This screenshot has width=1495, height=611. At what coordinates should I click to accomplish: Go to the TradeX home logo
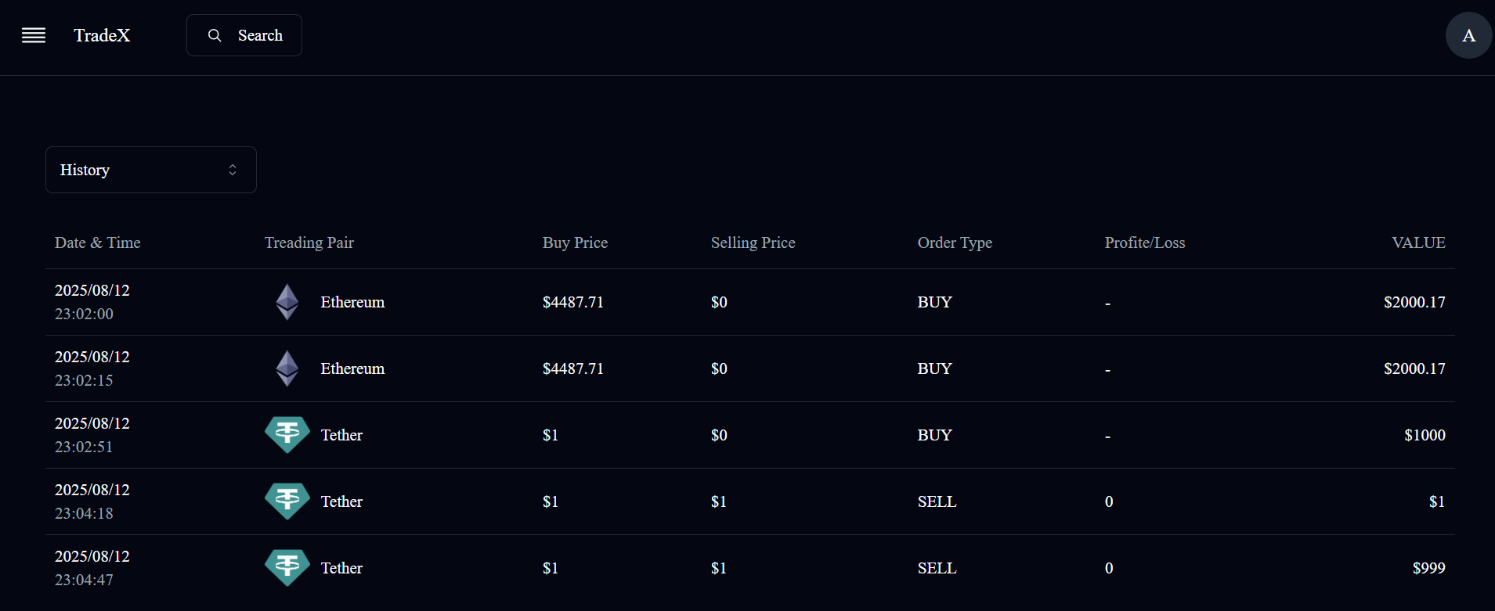click(x=102, y=35)
